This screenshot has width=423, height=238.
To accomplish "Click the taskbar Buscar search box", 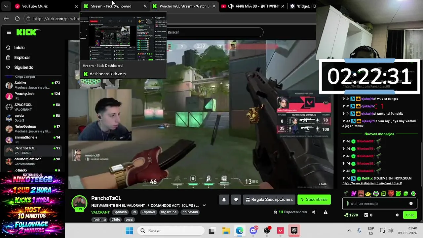I will click(x=171, y=230).
